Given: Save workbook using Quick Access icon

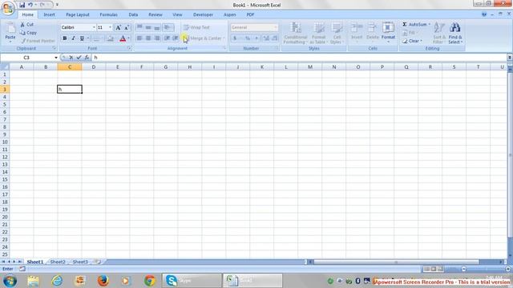Looking at the screenshot, I should click(x=22, y=5).
